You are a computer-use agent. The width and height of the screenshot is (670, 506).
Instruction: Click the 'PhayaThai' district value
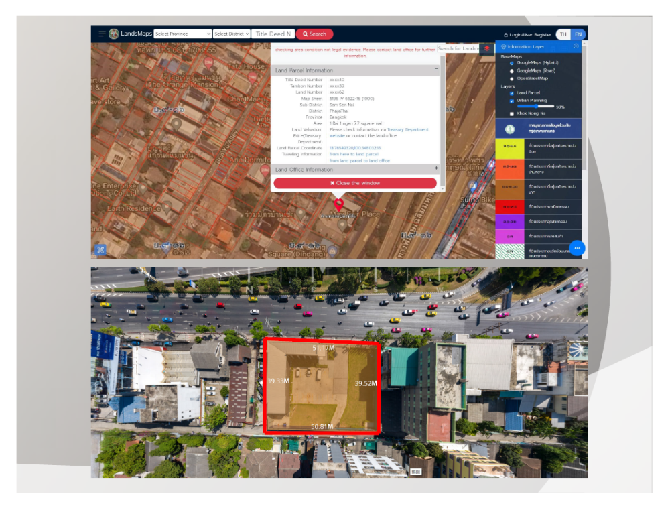click(339, 111)
